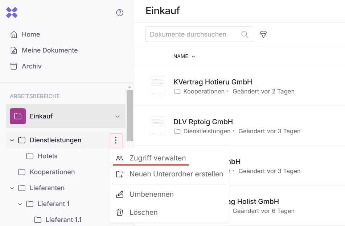The width and height of the screenshot is (345, 226).
Task: Select Umbenennen in the context menu
Action: [151, 194]
